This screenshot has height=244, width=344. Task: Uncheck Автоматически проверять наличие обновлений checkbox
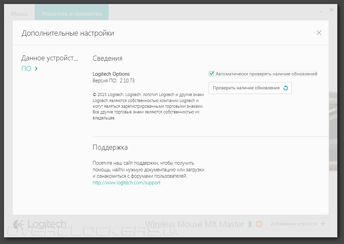click(x=211, y=74)
